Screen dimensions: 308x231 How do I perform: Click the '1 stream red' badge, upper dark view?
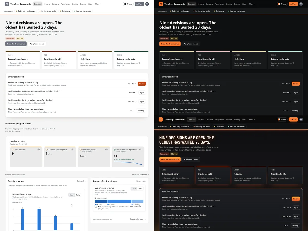point(164,38)
